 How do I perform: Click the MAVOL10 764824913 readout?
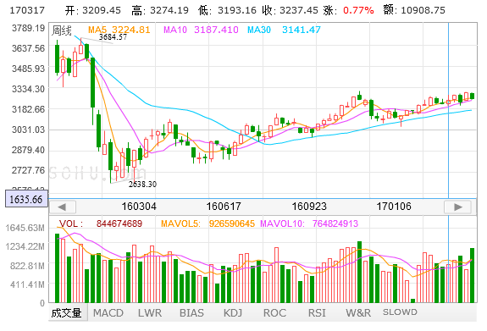point(309,223)
